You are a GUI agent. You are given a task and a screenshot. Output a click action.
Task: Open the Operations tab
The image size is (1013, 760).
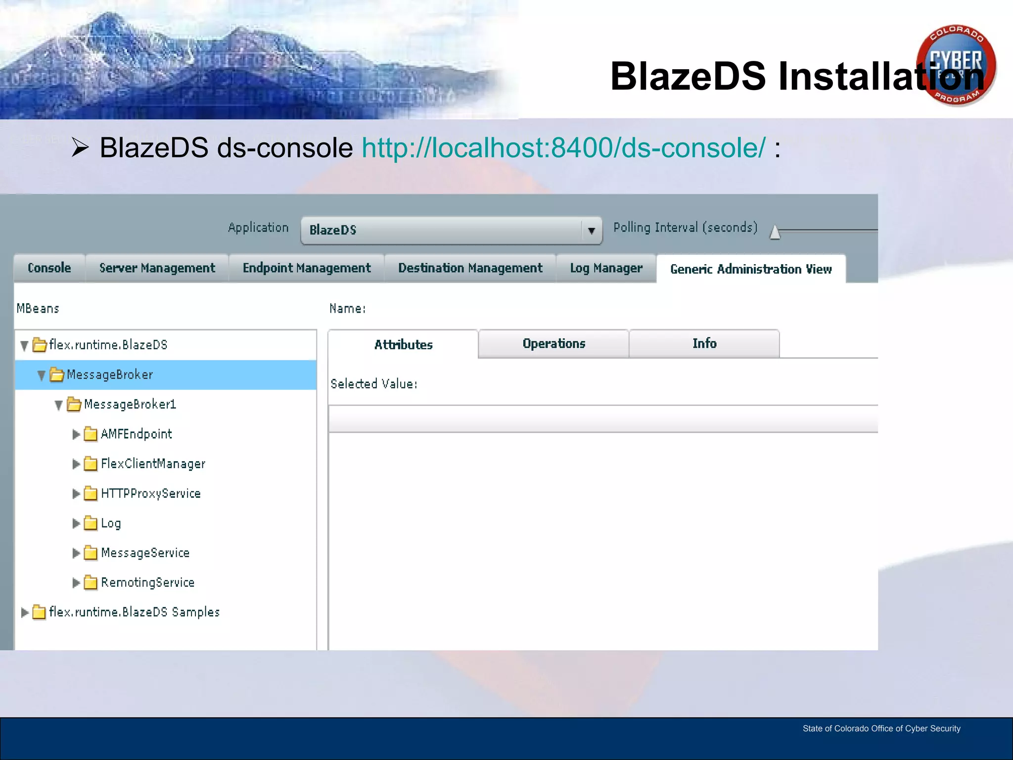[x=554, y=343]
